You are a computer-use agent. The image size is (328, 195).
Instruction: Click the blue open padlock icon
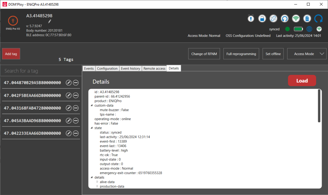(x=262, y=19)
